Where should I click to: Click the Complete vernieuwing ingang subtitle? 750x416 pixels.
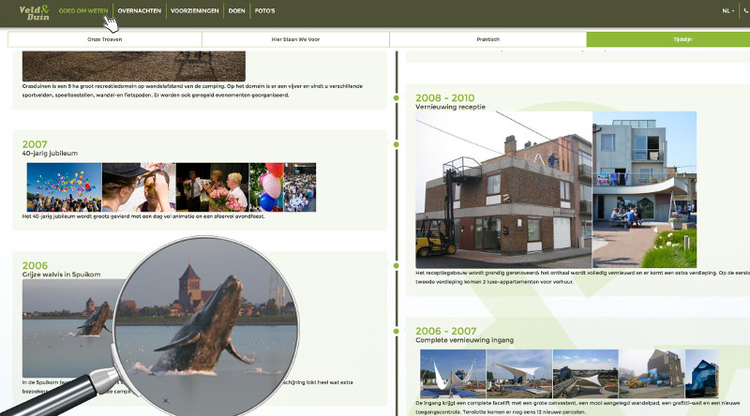464,340
